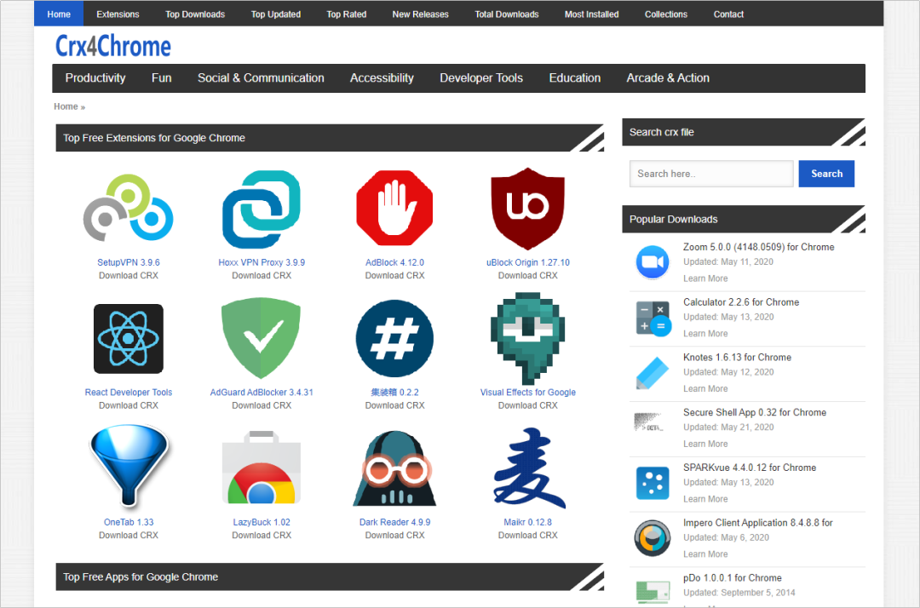Click the Search button
The height and width of the screenshot is (608, 920).
[826, 174]
